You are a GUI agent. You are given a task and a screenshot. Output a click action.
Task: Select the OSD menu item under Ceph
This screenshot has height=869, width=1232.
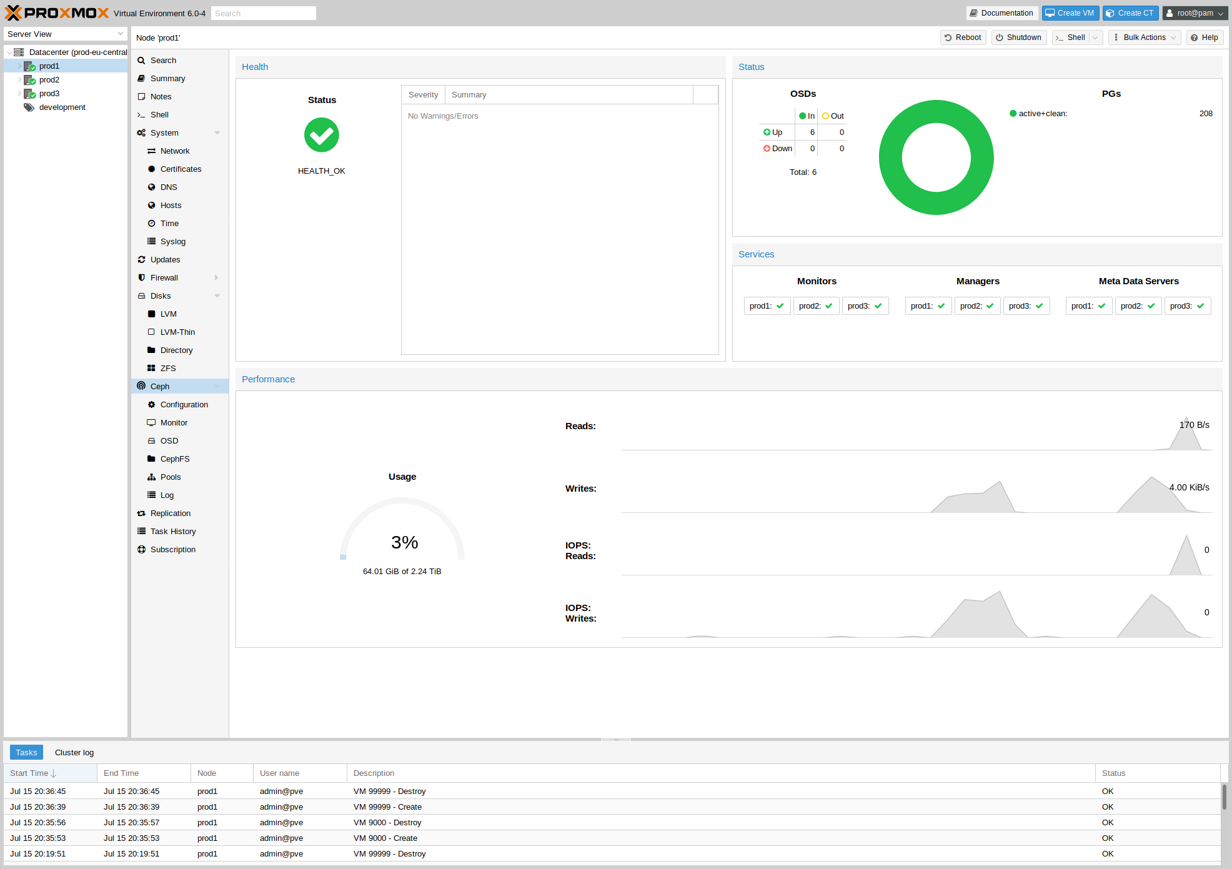[x=168, y=441]
